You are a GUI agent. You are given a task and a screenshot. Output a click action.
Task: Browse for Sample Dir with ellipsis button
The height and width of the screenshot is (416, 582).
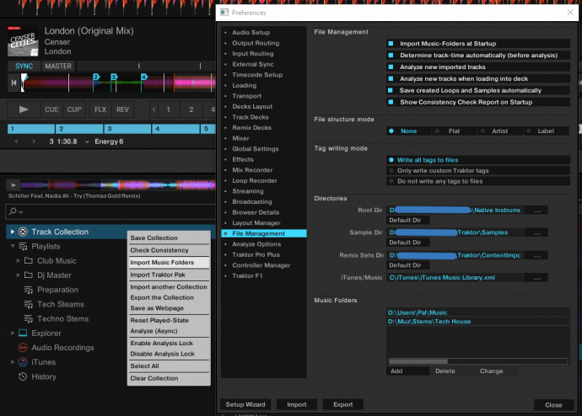[x=536, y=232]
